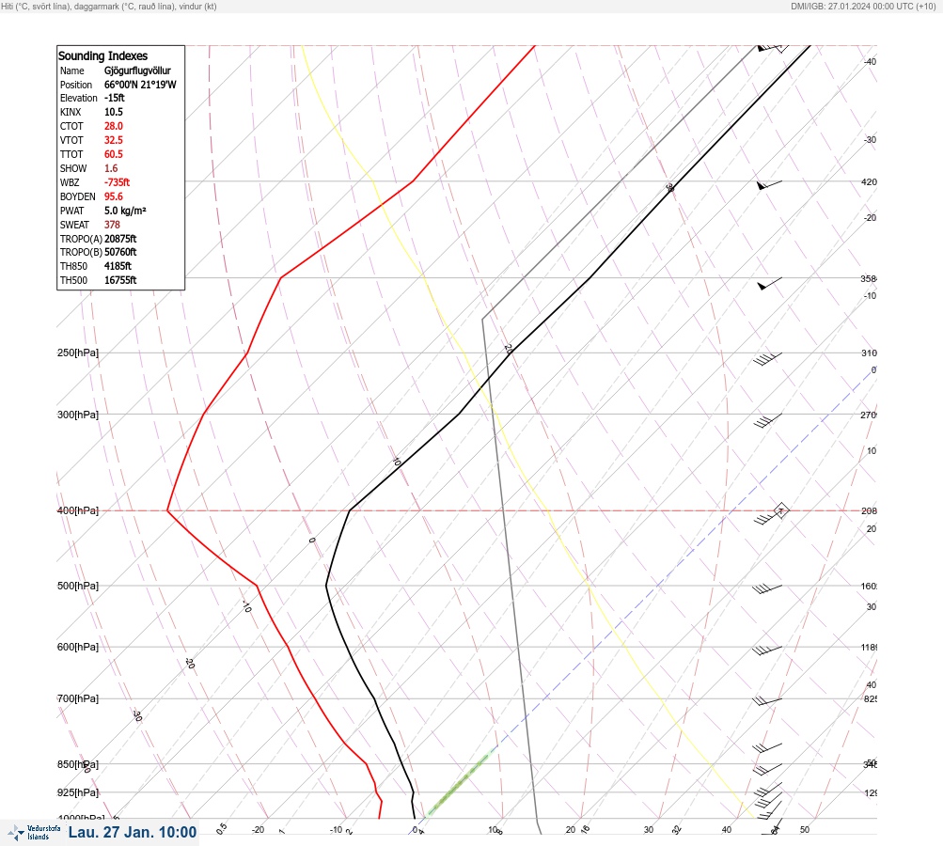Click the 400[hPa] pressure label
Viewport: 943px width, 846px height.
tap(78, 510)
